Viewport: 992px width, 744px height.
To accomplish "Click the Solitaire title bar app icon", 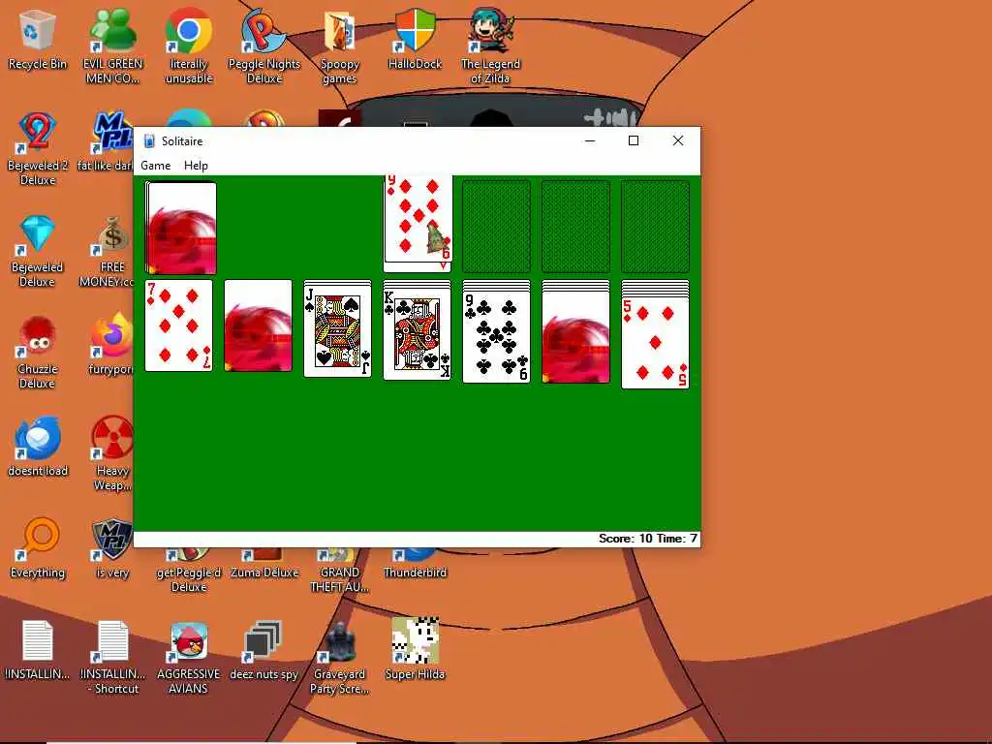I will point(149,141).
